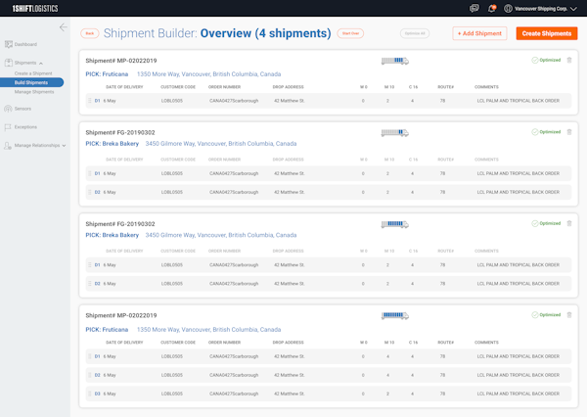The height and width of the screenshot is (417, 587).
Task: Delete the single-delivery MP-02022019 shipment via trash icon
Action: [x=569, y=60]
